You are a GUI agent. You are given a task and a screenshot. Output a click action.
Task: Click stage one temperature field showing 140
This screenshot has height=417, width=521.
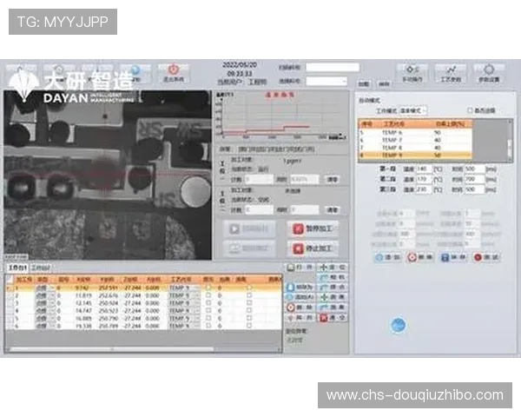coord(424,169)
